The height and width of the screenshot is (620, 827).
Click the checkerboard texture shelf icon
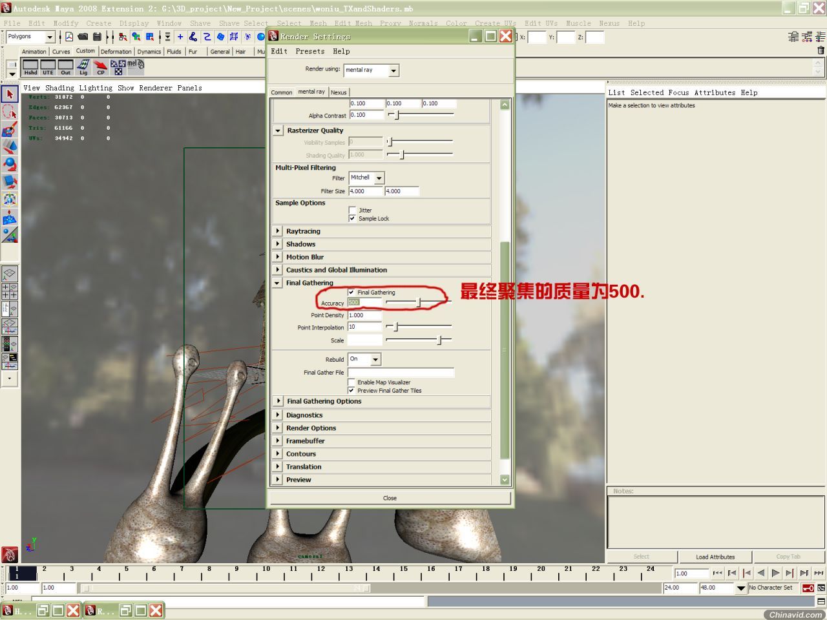click(x=118, y=67)
